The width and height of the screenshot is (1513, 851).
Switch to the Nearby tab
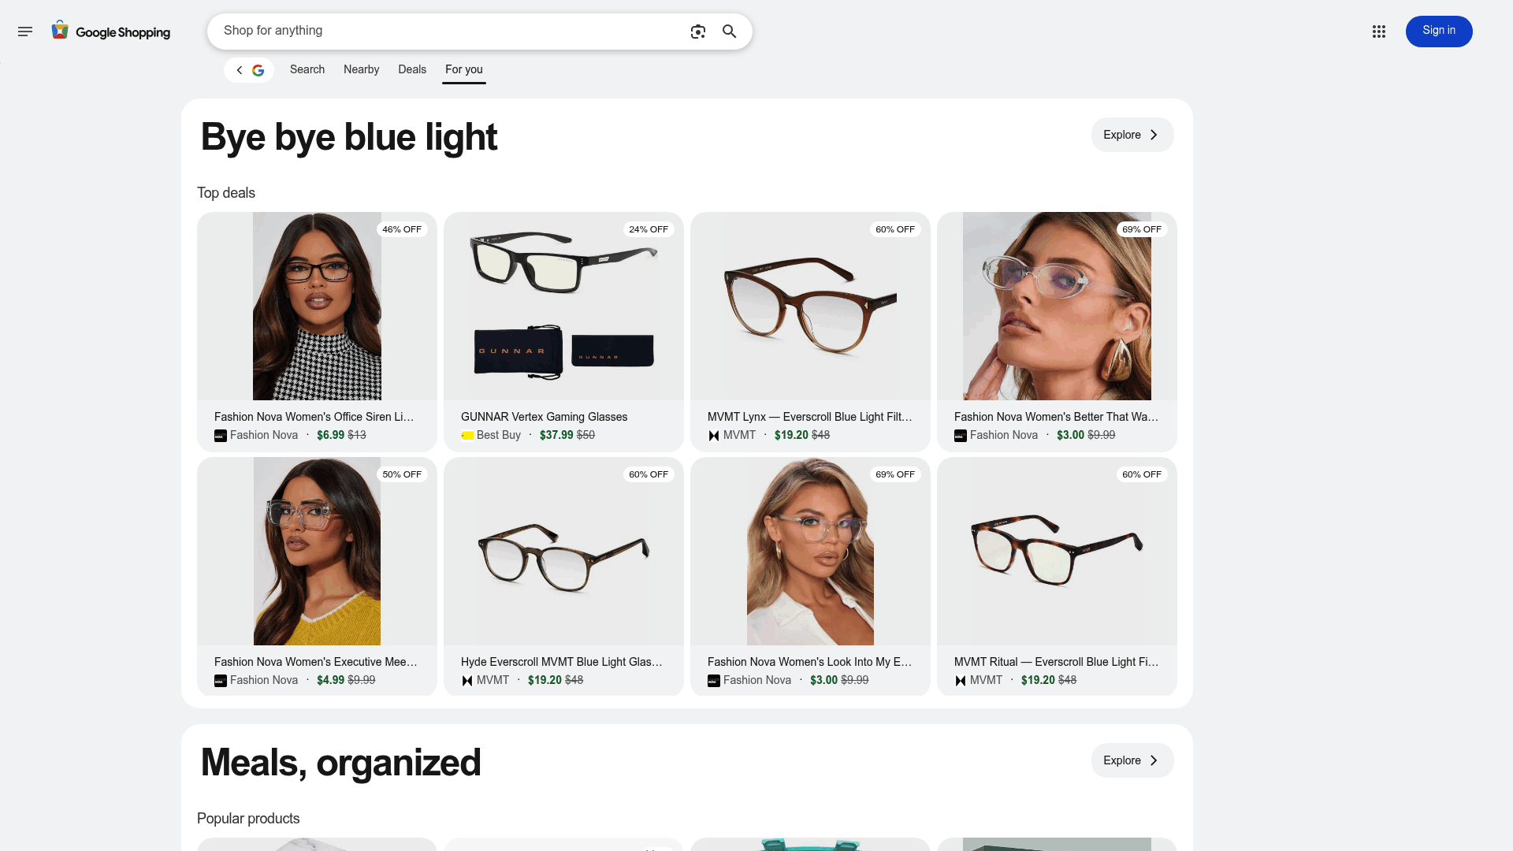pyautogui.click(x=362, y=69)
